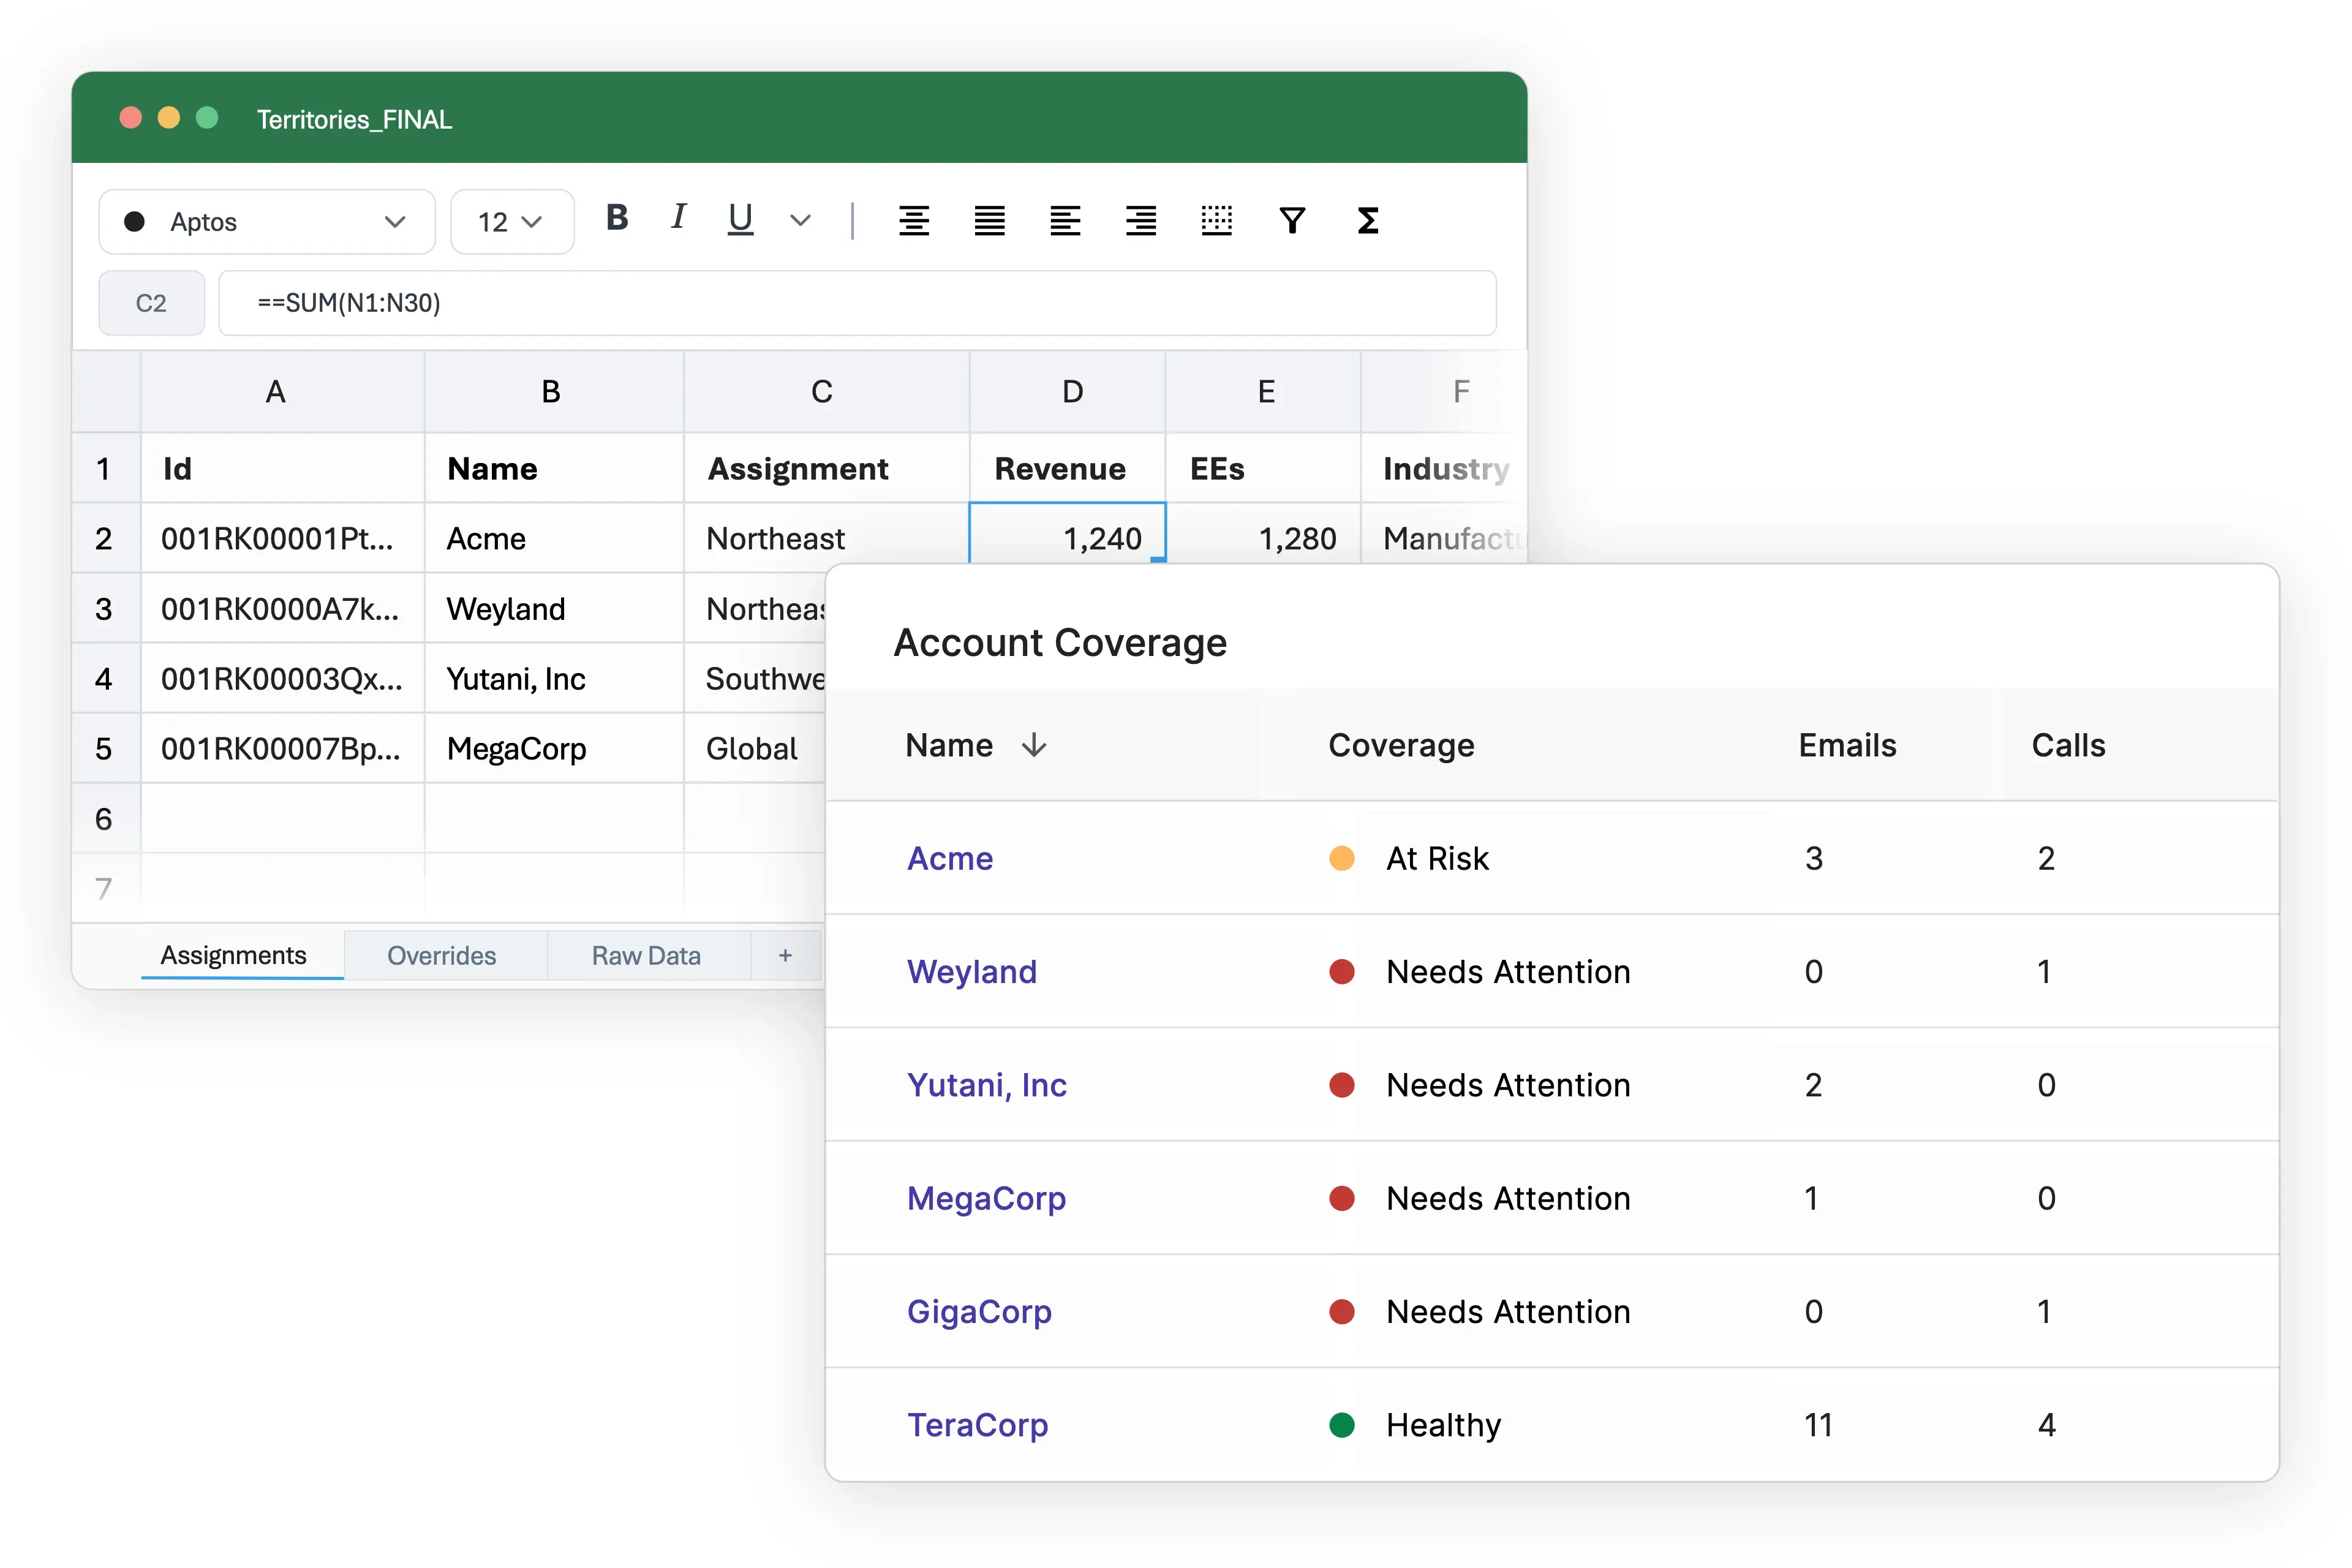Click the yellow minimize window button
2352x1568 pixels.
(169, 118)
